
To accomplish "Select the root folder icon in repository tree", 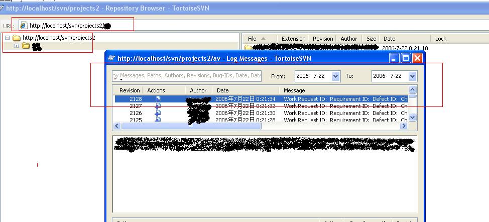I will [17, 38].
